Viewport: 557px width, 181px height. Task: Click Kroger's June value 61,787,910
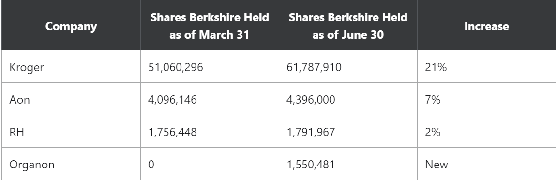[x=348, y=67]
